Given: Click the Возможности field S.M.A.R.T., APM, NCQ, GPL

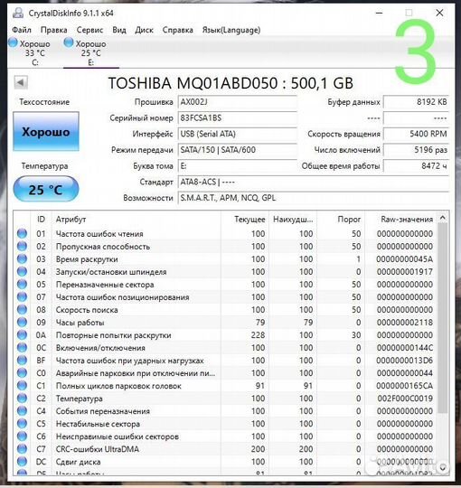Looking at the screenshot, I should [313, 198].
